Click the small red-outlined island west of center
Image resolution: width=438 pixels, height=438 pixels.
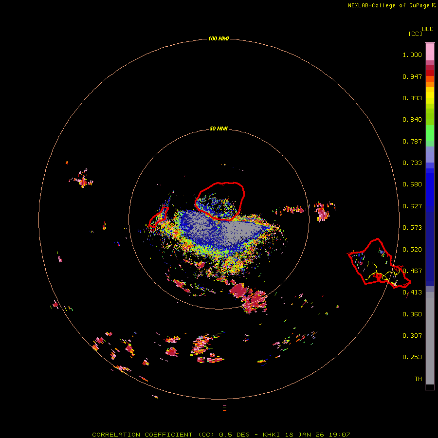(158, 217)
